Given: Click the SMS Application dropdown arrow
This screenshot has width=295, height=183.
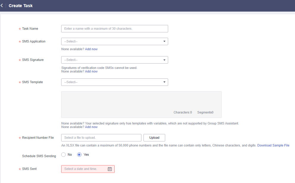Looking at the screenshot, I should click(164, 41).
